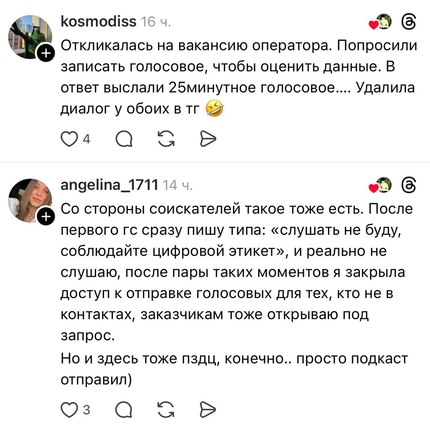
Task: Follow angelina_1711 with the plus badge
Action: [x=46, y=217]
